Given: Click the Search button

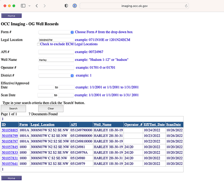Looking at the screenshot, I should (x=14, y=108).
